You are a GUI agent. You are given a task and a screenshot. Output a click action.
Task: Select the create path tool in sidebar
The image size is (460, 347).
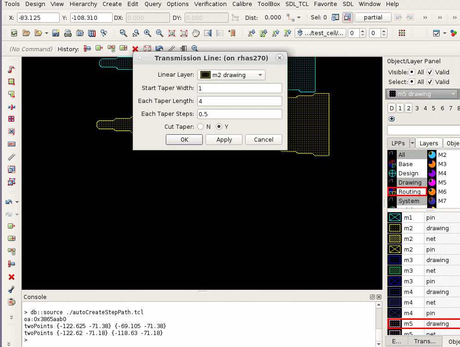click(12, 70)
